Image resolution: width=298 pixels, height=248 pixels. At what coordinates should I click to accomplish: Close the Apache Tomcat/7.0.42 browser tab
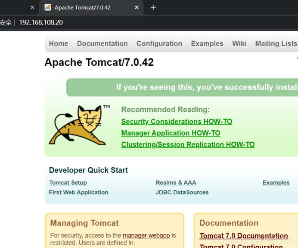(x=137, y=7)
